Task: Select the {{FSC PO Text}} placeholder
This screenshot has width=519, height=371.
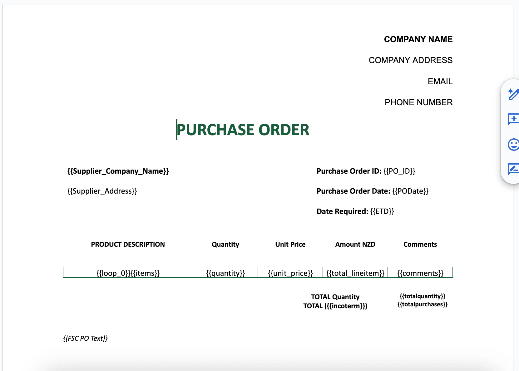Action: click(85, 338)
